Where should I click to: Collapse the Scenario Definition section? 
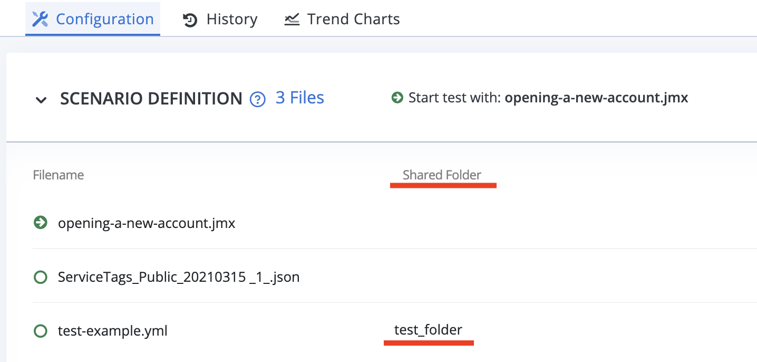click(x=41, y=100)
